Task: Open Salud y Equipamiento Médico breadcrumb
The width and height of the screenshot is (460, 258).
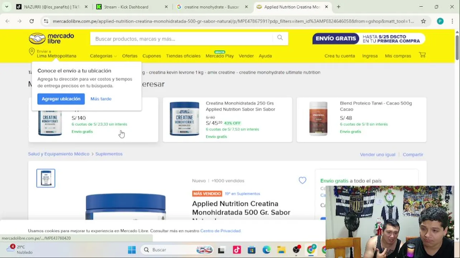Action: pyautogui.click(x=59, y=154)
